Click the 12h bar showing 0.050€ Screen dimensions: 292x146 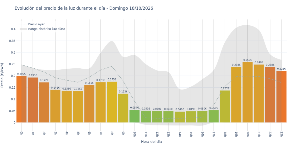pos(157,117)
